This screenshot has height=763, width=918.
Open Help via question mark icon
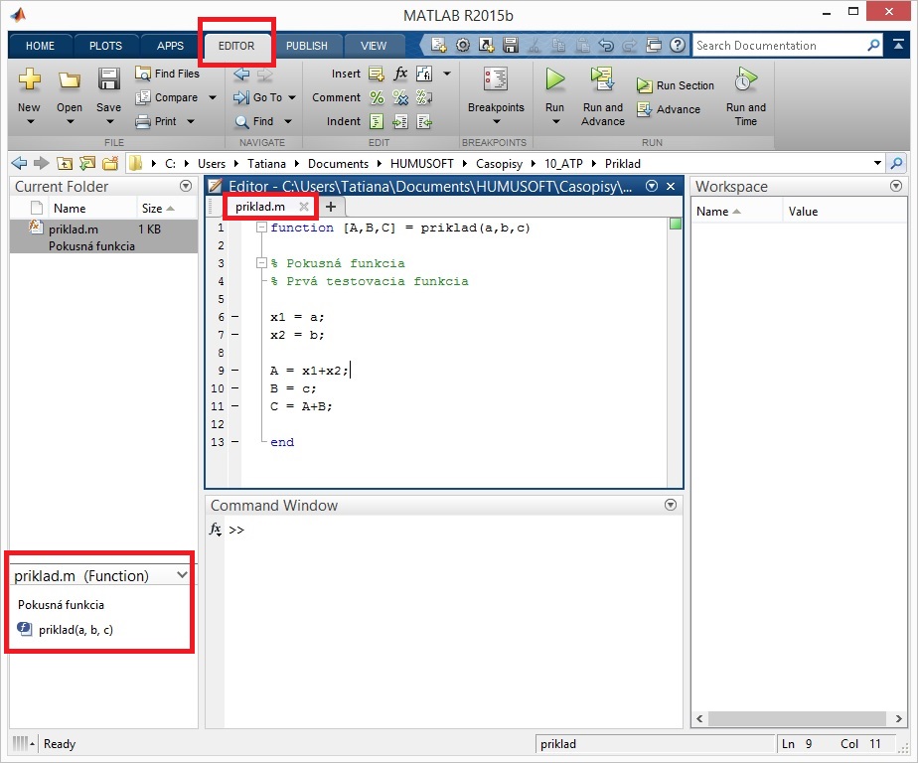point(678,45)
